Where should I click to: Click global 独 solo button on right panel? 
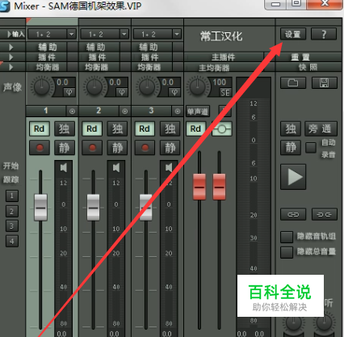click(x=291, y=129)
